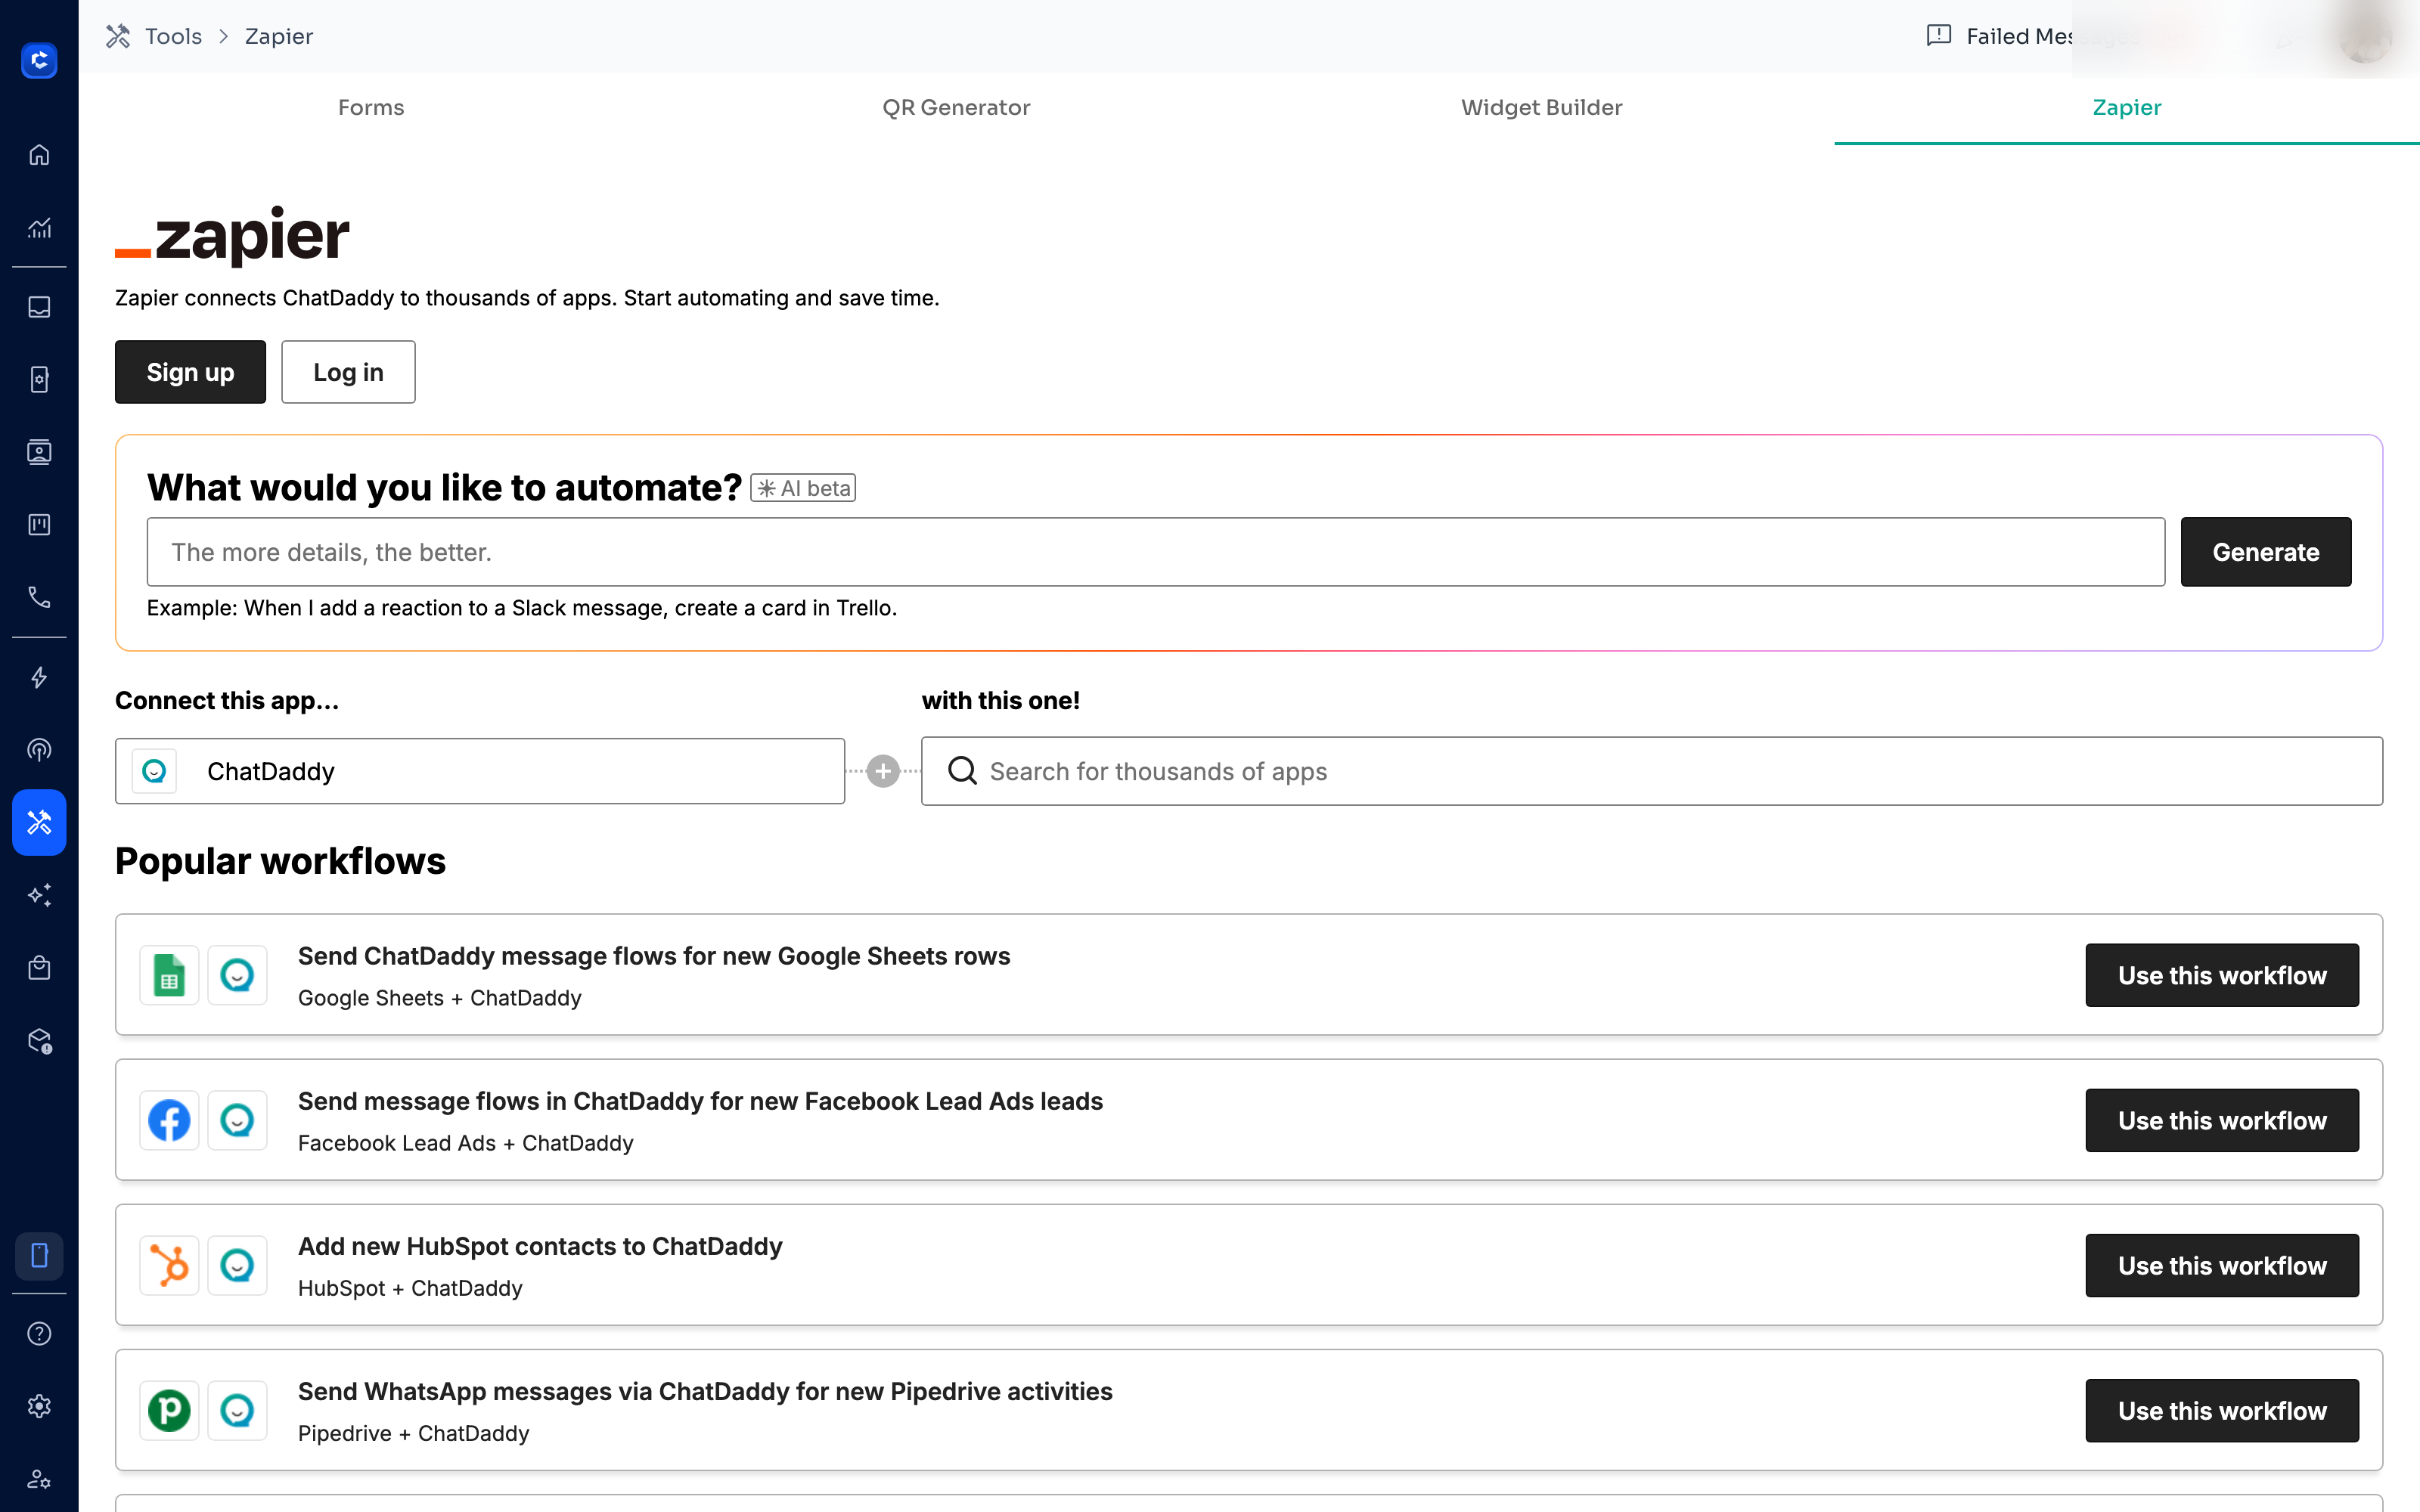Screen dimensions: 2420x1512
Task: Select the active Tools sidebar icon
Action: click(39, 822)
